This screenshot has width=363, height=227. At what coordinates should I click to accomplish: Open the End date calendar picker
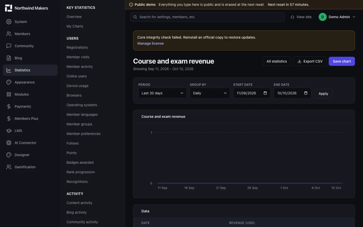[x=306, y=93]
